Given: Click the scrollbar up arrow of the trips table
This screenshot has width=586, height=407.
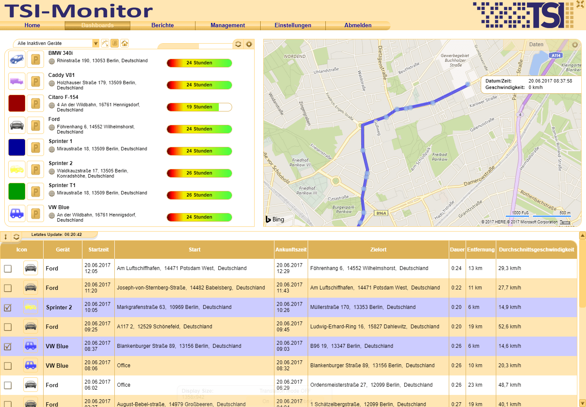Looking at the screenshot, I should click(x=582, y=236).
